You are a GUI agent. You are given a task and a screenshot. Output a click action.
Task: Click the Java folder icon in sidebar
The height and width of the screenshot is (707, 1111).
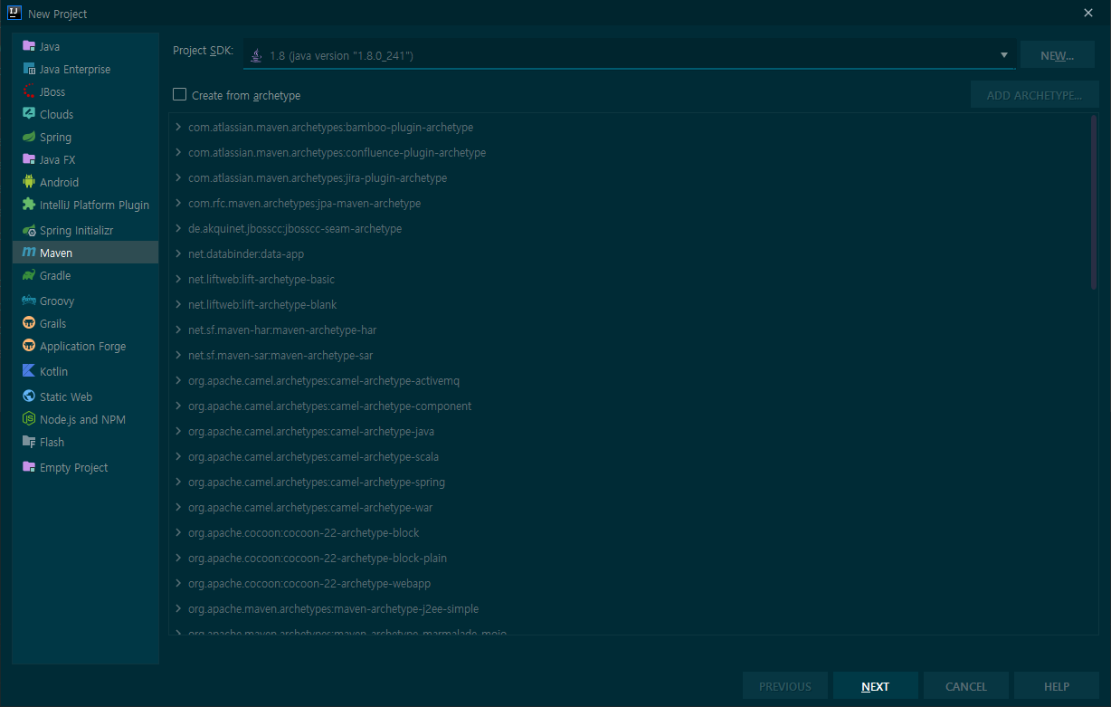29,46
